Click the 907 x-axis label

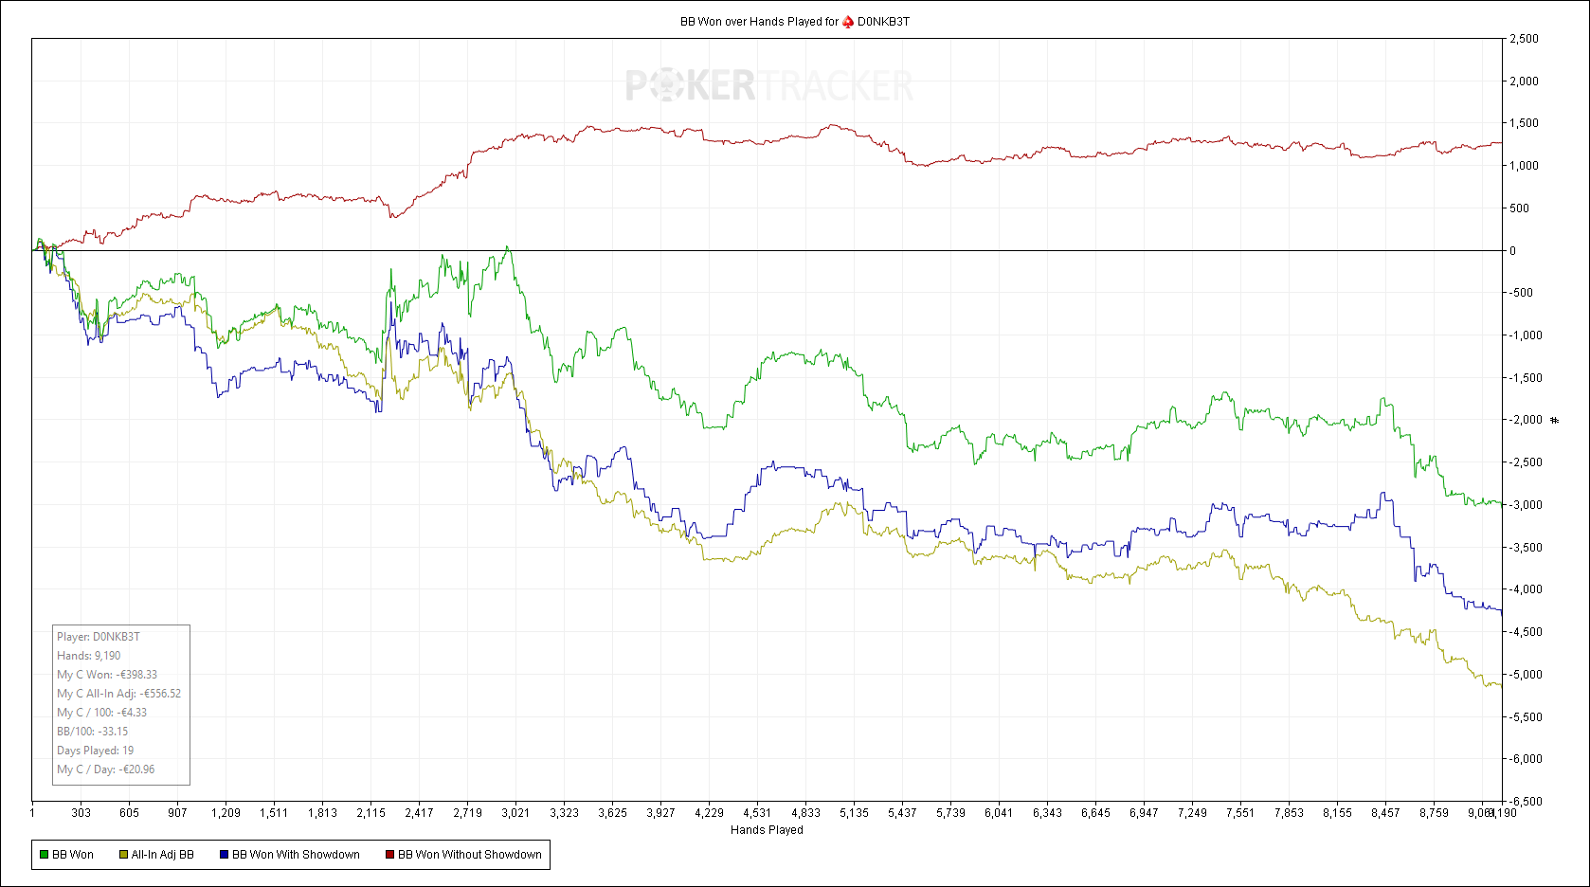pos(177,813)
